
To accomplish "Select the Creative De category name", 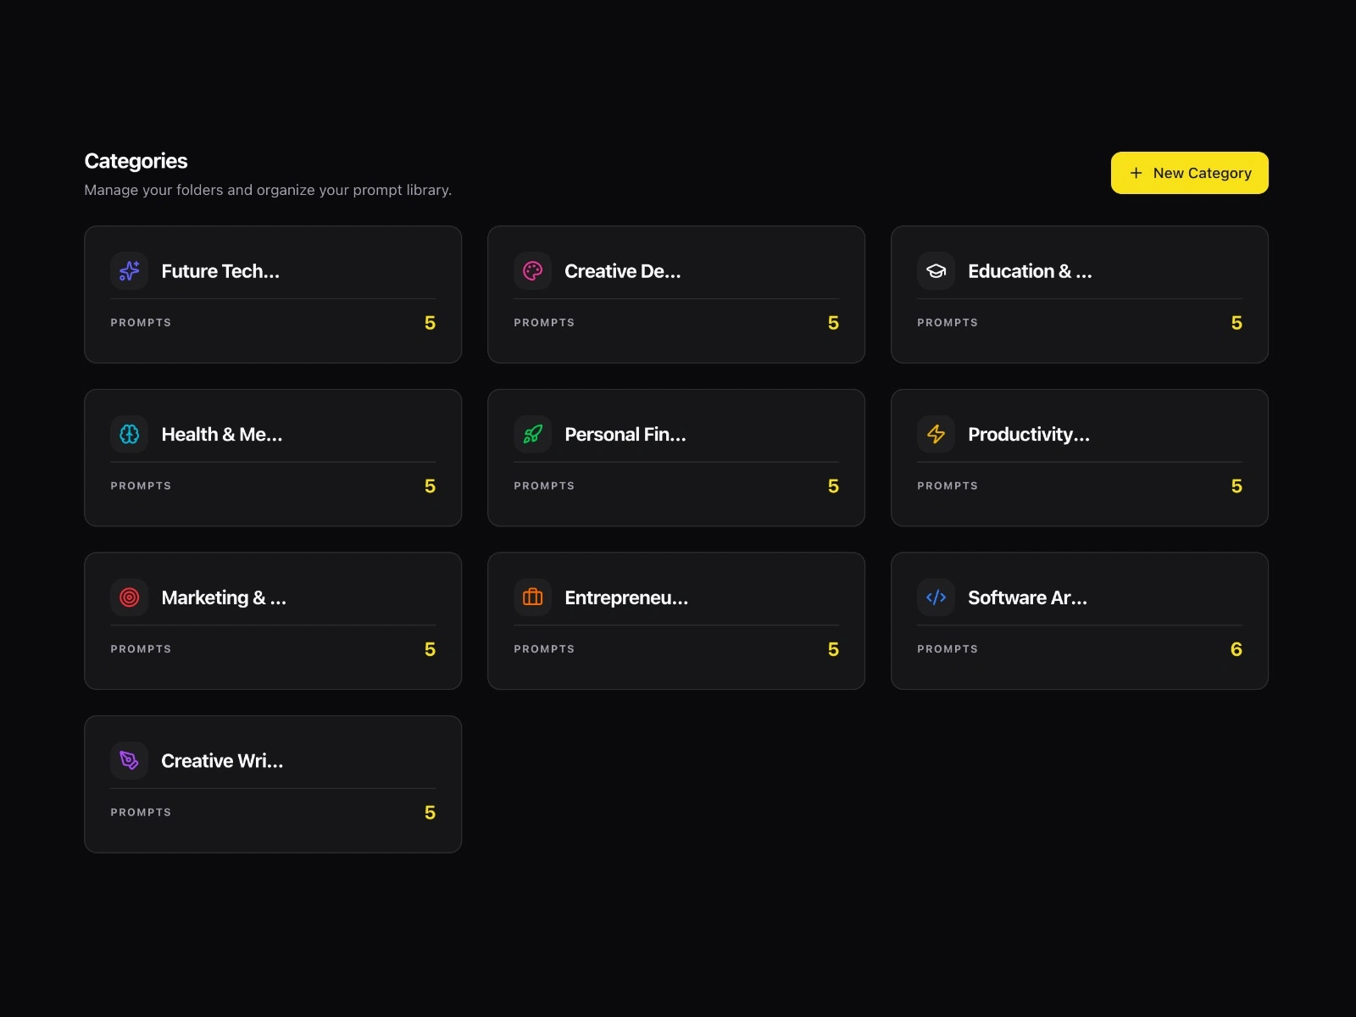I will [x=622, y=271].
